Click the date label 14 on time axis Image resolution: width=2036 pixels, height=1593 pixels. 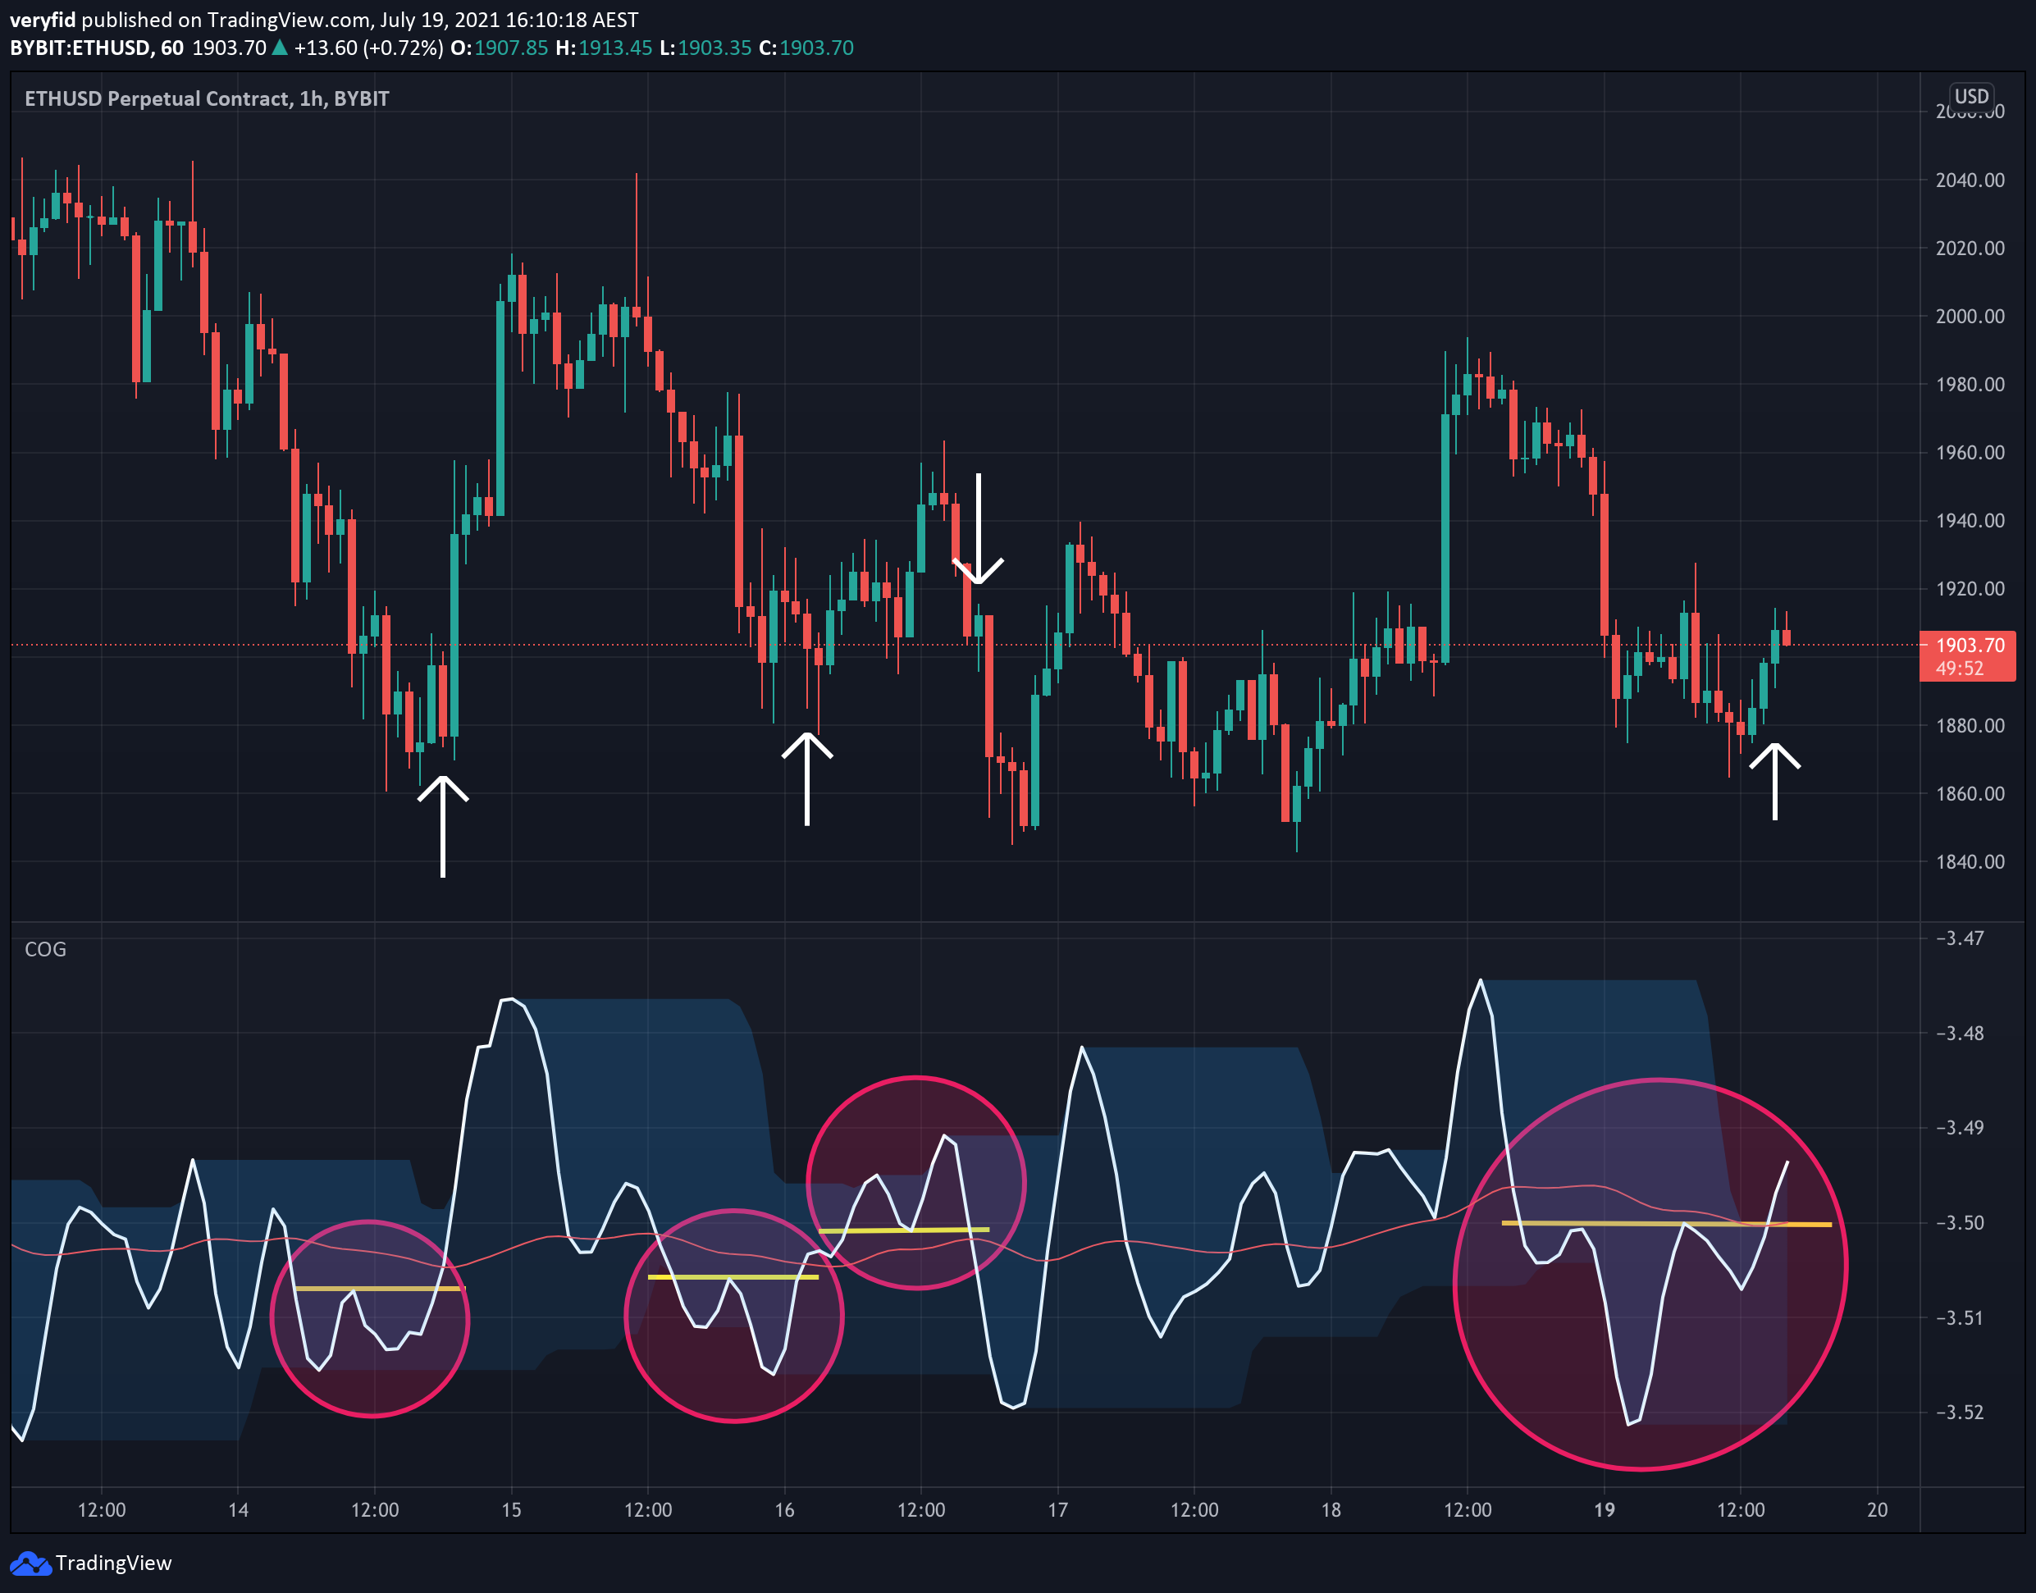[239, 1510]
